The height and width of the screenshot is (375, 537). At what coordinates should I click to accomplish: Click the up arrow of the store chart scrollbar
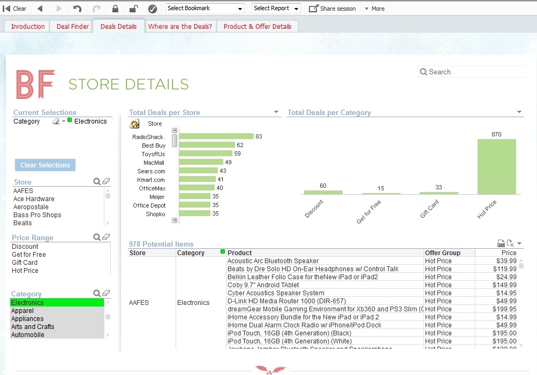pyautogui.click(x=175, y=131)
